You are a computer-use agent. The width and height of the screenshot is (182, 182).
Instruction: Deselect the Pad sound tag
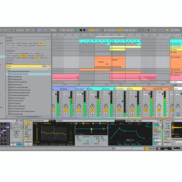(41, 43)
